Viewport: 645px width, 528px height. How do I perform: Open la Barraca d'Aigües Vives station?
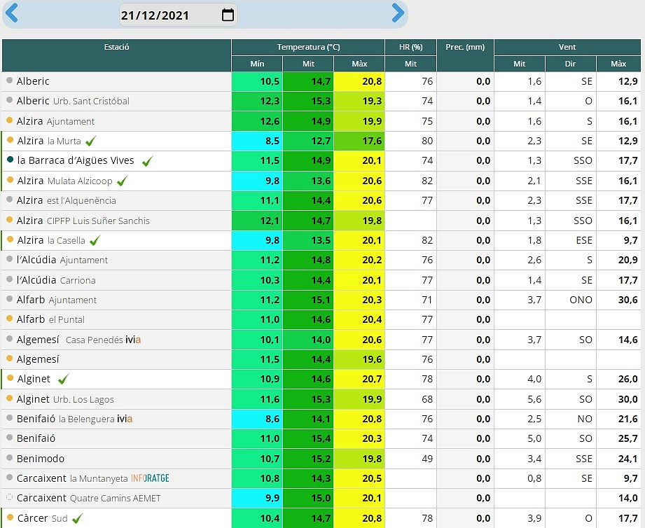(x=76, y=160)
